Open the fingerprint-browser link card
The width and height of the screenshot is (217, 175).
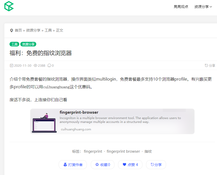(x=112, y=121)
